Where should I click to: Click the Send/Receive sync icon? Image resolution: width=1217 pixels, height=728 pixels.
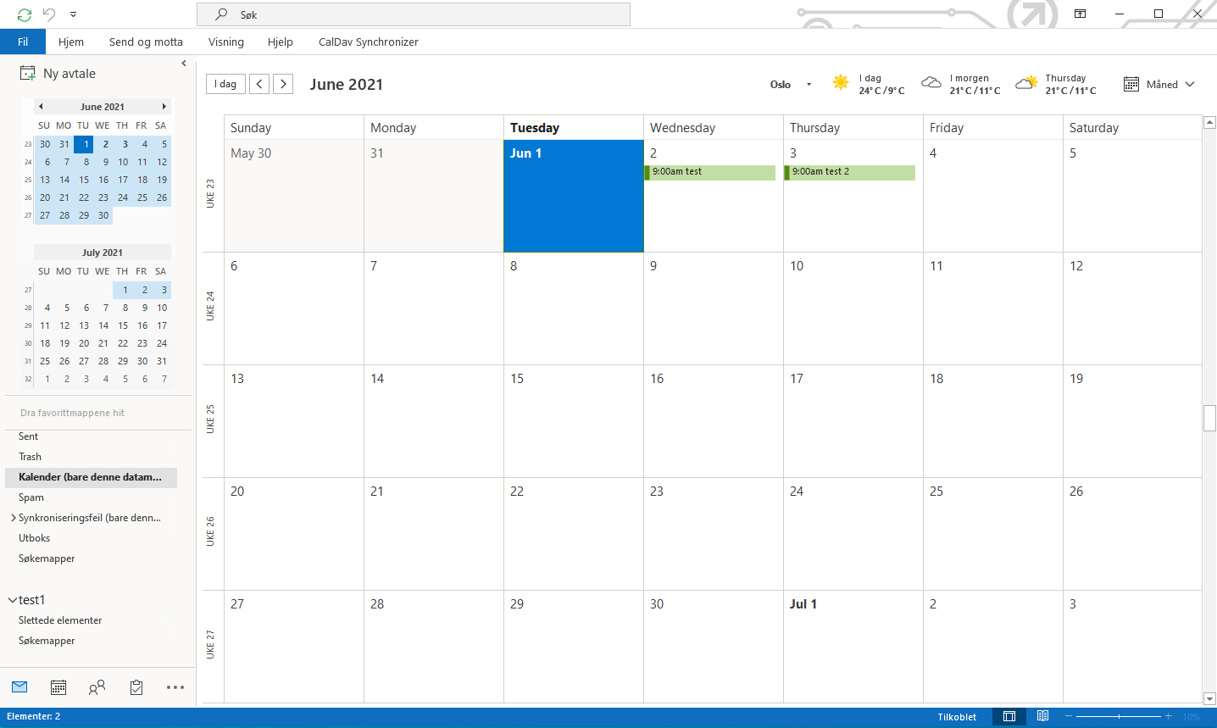pyautogui.click(x=24, y=14)
